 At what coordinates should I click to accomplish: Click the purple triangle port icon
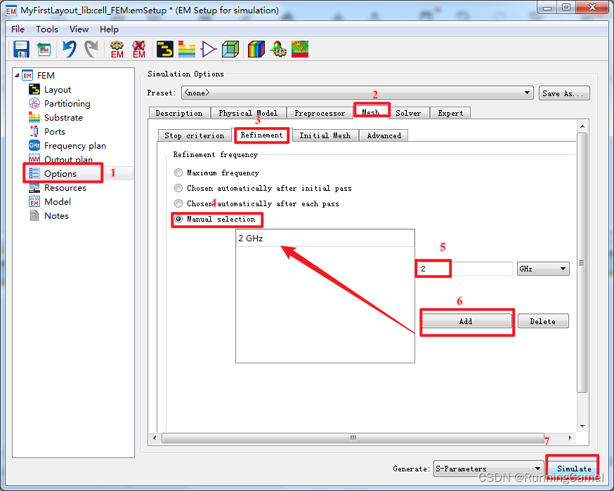coord(209,49)
